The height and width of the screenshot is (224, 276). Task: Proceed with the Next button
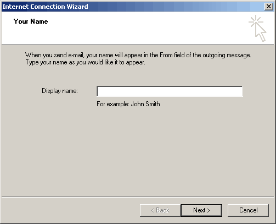pyautogui.click(x=201, y=210)
